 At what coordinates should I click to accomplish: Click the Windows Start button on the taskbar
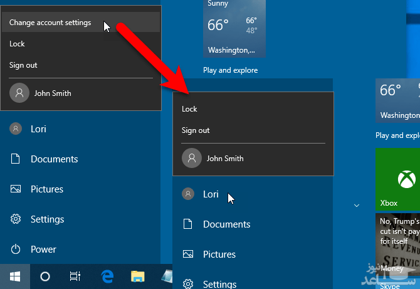14,276
